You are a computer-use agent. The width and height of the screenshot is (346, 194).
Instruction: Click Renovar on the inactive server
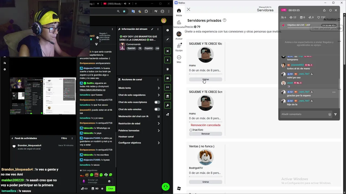coord(205,134)
